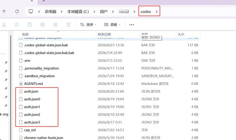The image size is (236, 140).
Task: Click the Paste clipboard icon
Action: tap(30, 25)
